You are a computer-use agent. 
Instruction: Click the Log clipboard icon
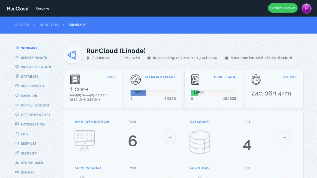click(17, 133)
